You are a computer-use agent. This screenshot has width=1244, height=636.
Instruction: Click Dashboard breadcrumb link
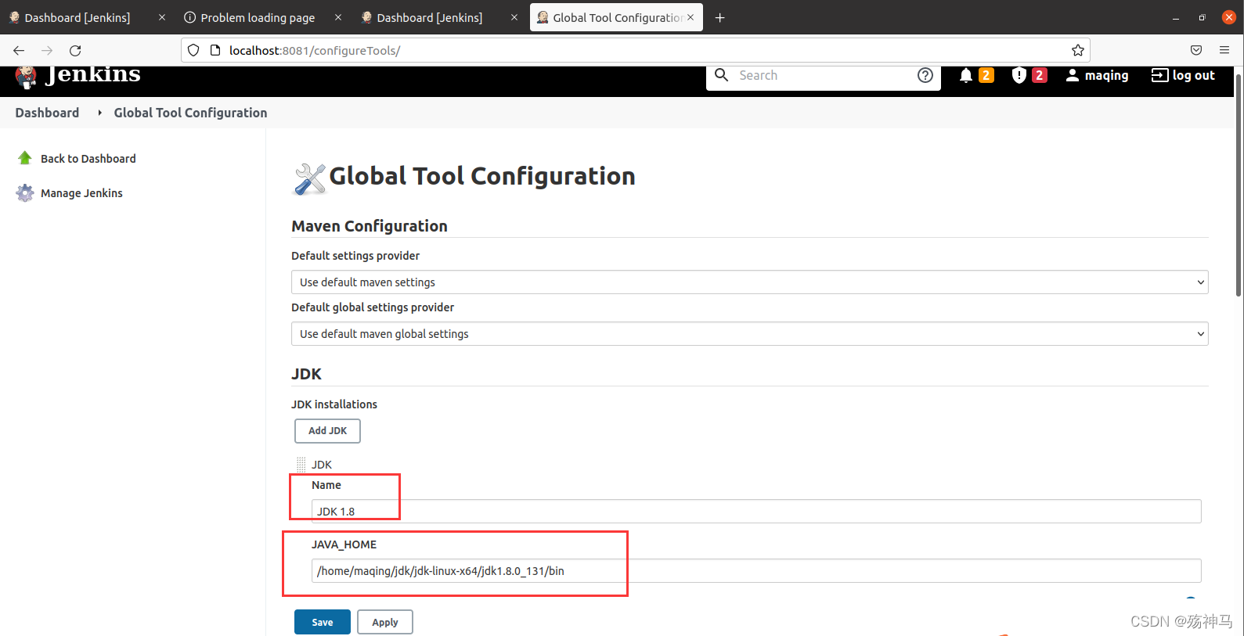(47, 113)
